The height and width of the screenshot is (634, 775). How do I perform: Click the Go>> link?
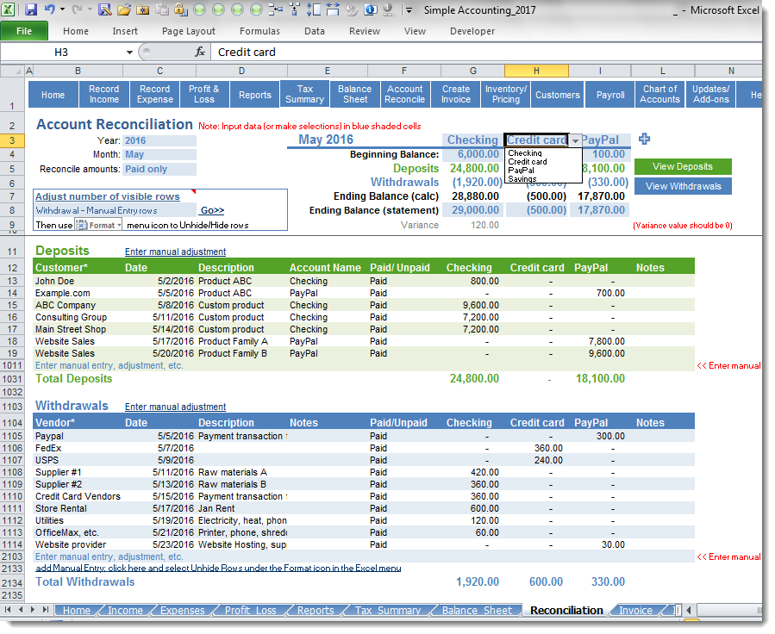click(212, 210)
